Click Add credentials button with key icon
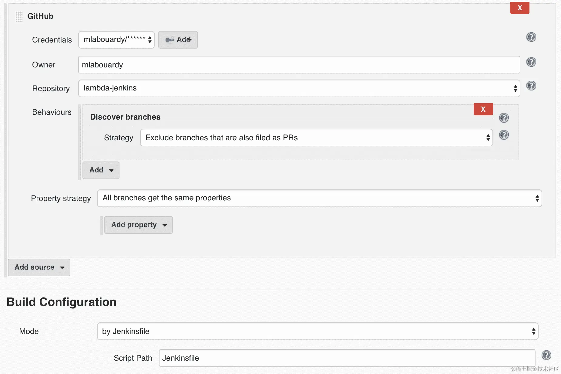The height and width of the screenshot is (374, 561). 178,40
